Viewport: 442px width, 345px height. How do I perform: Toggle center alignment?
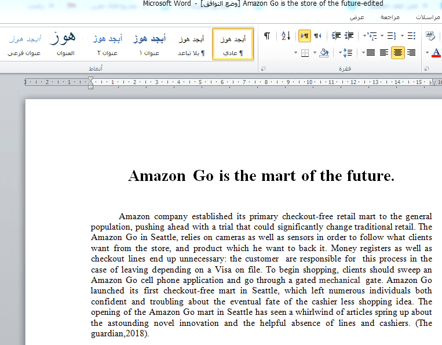(398, 53)
